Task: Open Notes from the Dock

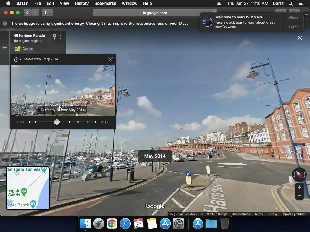Action: (x=152, y=224)
